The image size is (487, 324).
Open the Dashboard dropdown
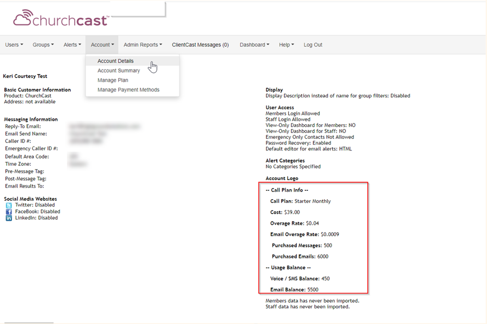point(254,45)
